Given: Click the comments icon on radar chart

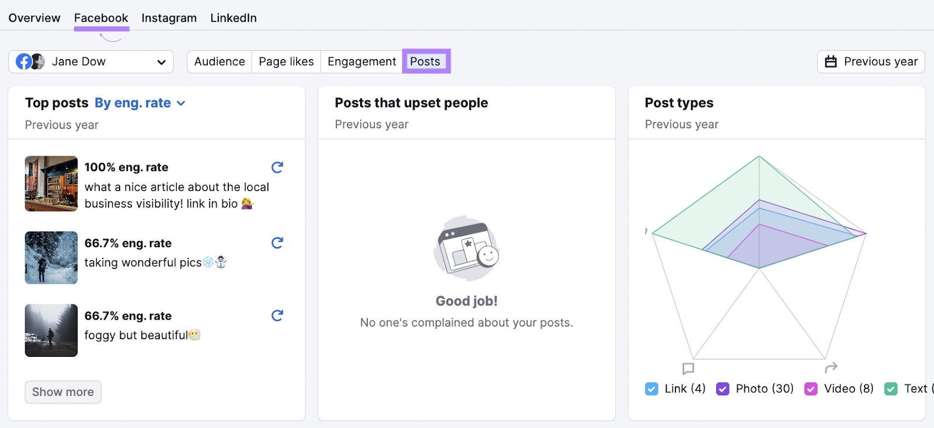Looking at the screenshot, I should point(688,369).
